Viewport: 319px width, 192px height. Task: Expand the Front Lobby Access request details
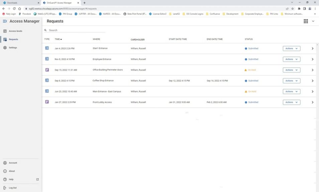[312, 102]
